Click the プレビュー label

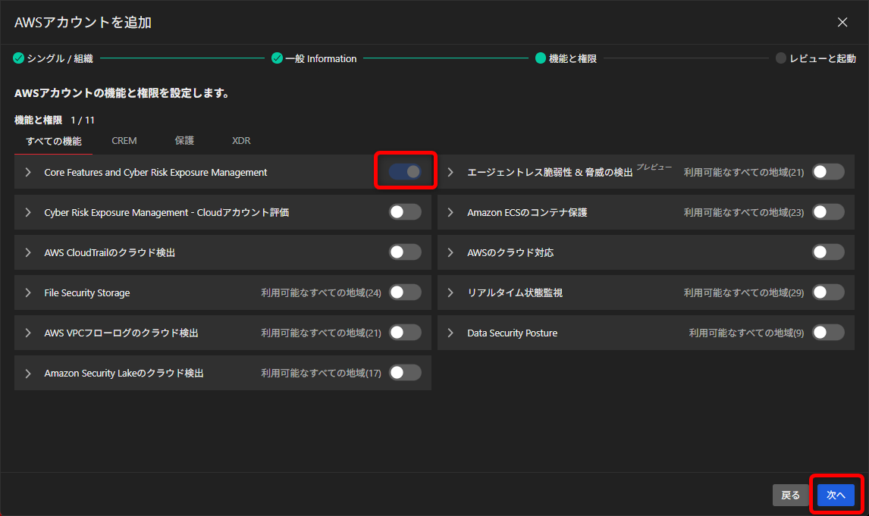click(654, 167)
